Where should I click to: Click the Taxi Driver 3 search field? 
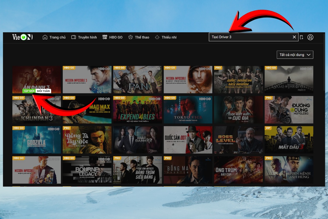pos(253,37)
